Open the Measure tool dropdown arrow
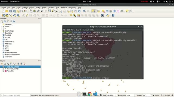The width and height of the screenshot is (174, 97). coord(125,11)
